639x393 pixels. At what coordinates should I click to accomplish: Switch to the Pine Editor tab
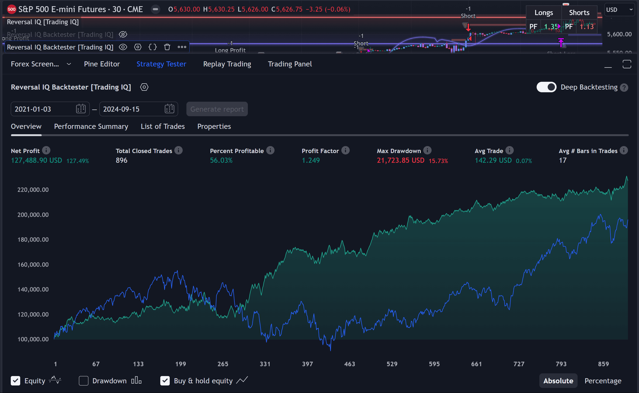pyautogui.click(x=102, y=64)
